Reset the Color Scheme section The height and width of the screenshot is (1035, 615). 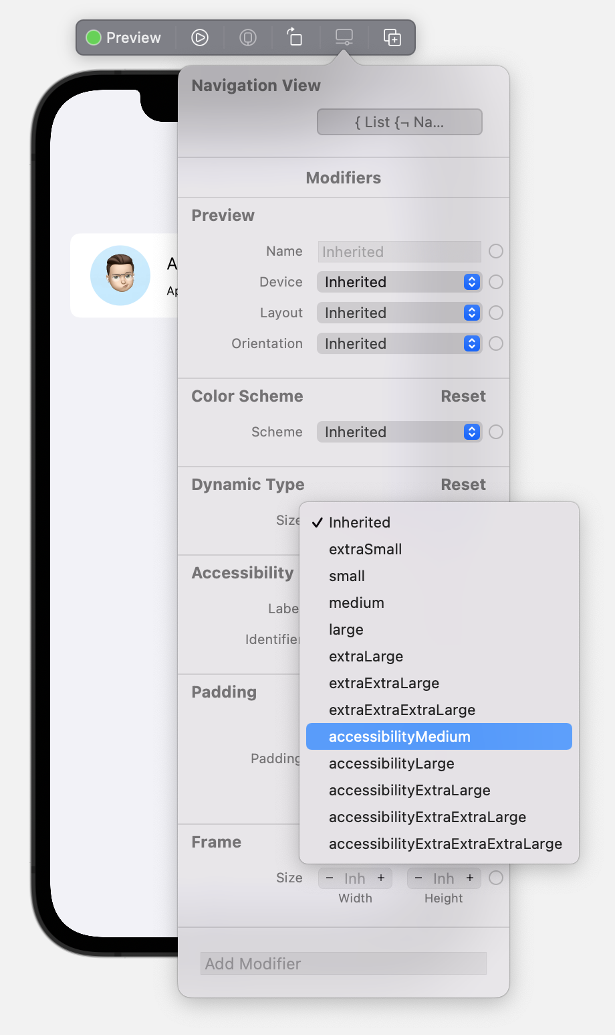coord(463,396)
